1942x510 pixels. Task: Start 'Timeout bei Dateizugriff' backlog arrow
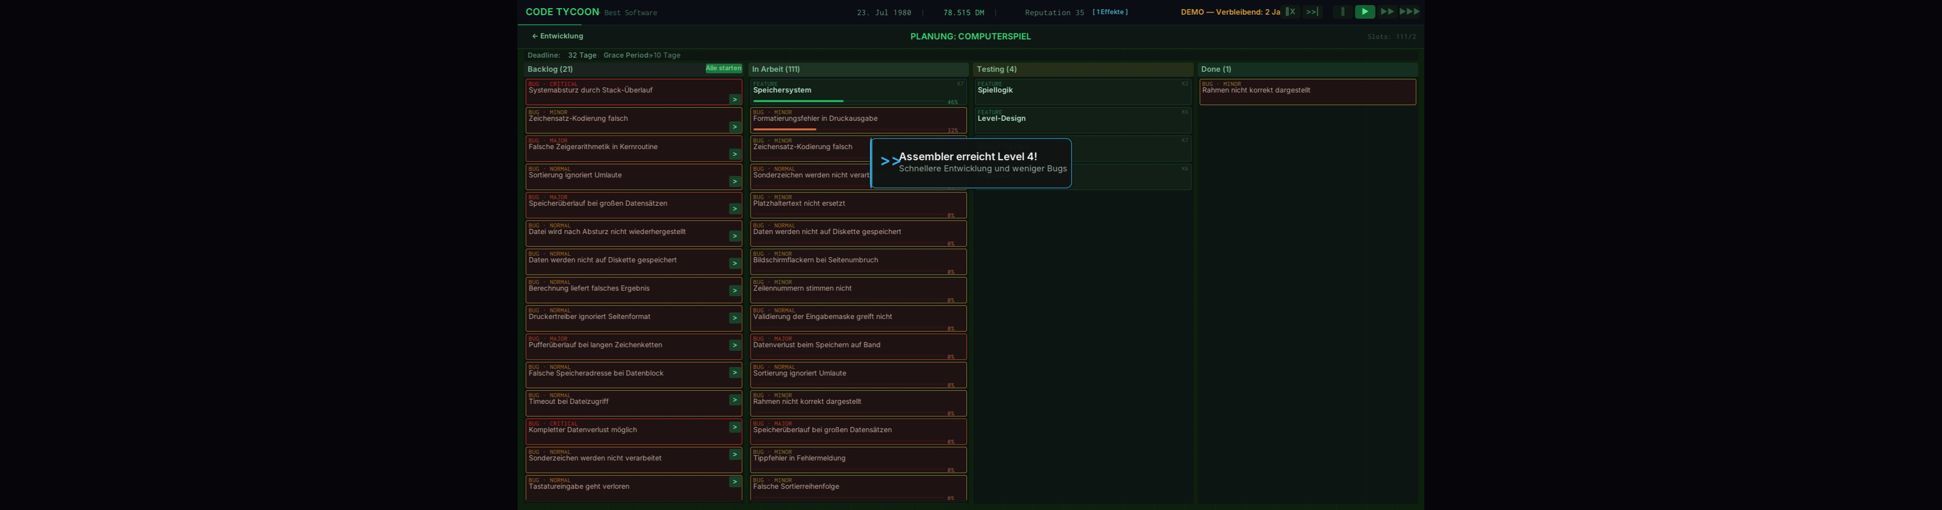coord(734,400)
